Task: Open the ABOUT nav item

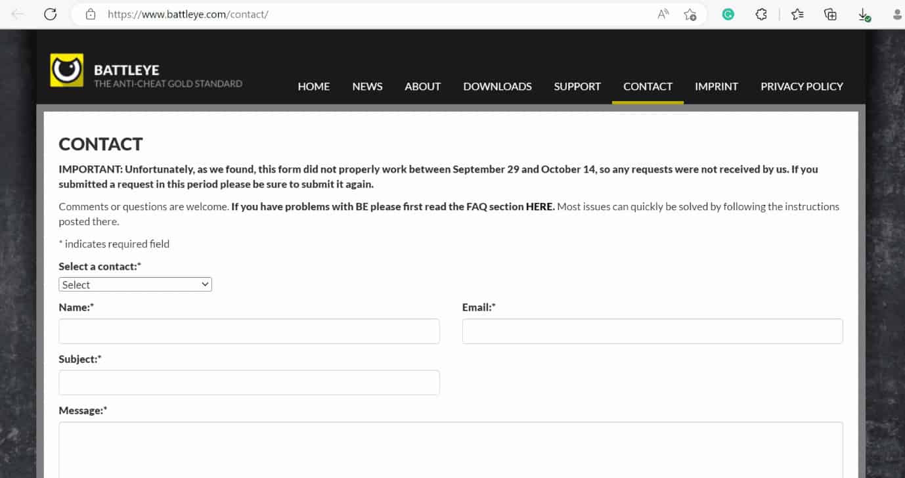Action: click(x=423, y=86)
